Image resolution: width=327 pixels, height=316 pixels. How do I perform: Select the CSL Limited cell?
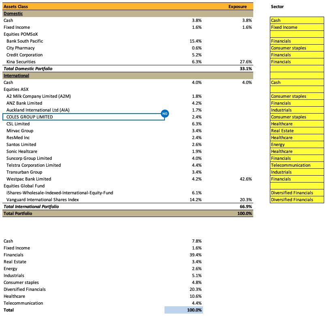(x=18, y=124)
